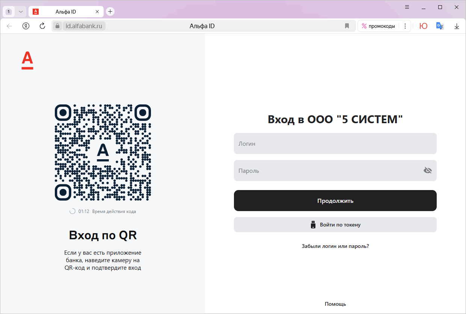The width and height of the screenshot is (466, 314).
Task: Click id.alfabank.ru address field
Action: click(x=84, y=26)
